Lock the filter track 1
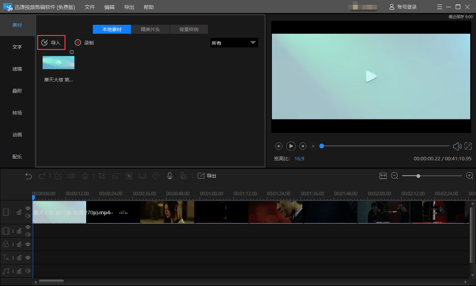Viewport: 476px width, 286px height. coord(19,244)
